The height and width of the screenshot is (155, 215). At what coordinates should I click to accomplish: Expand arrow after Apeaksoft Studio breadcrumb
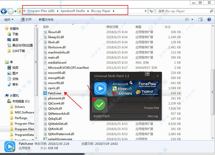point(88,11)
